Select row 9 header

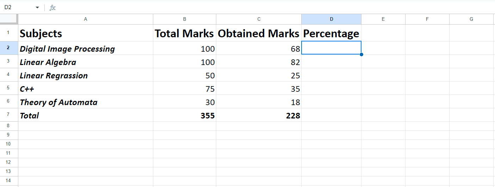pyautogui.click(x=9, y=135)
